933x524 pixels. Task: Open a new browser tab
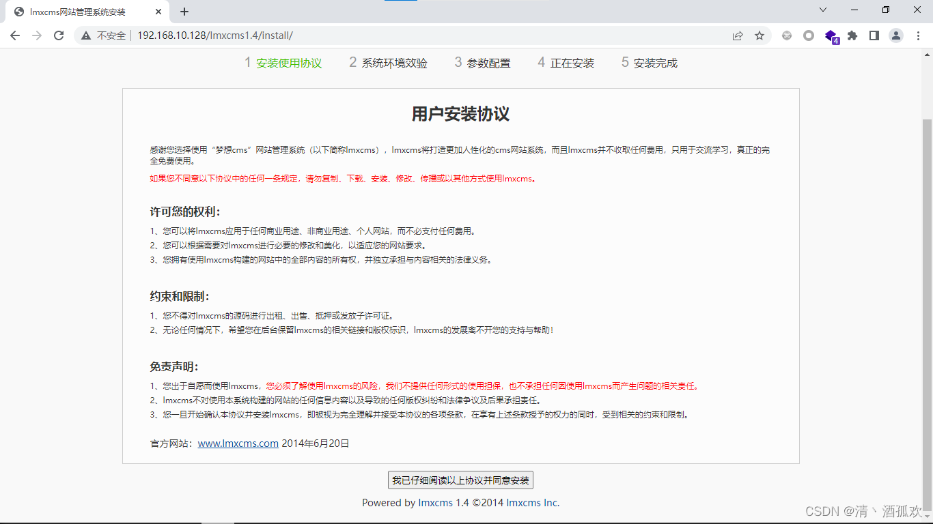[x=184, y=12]
